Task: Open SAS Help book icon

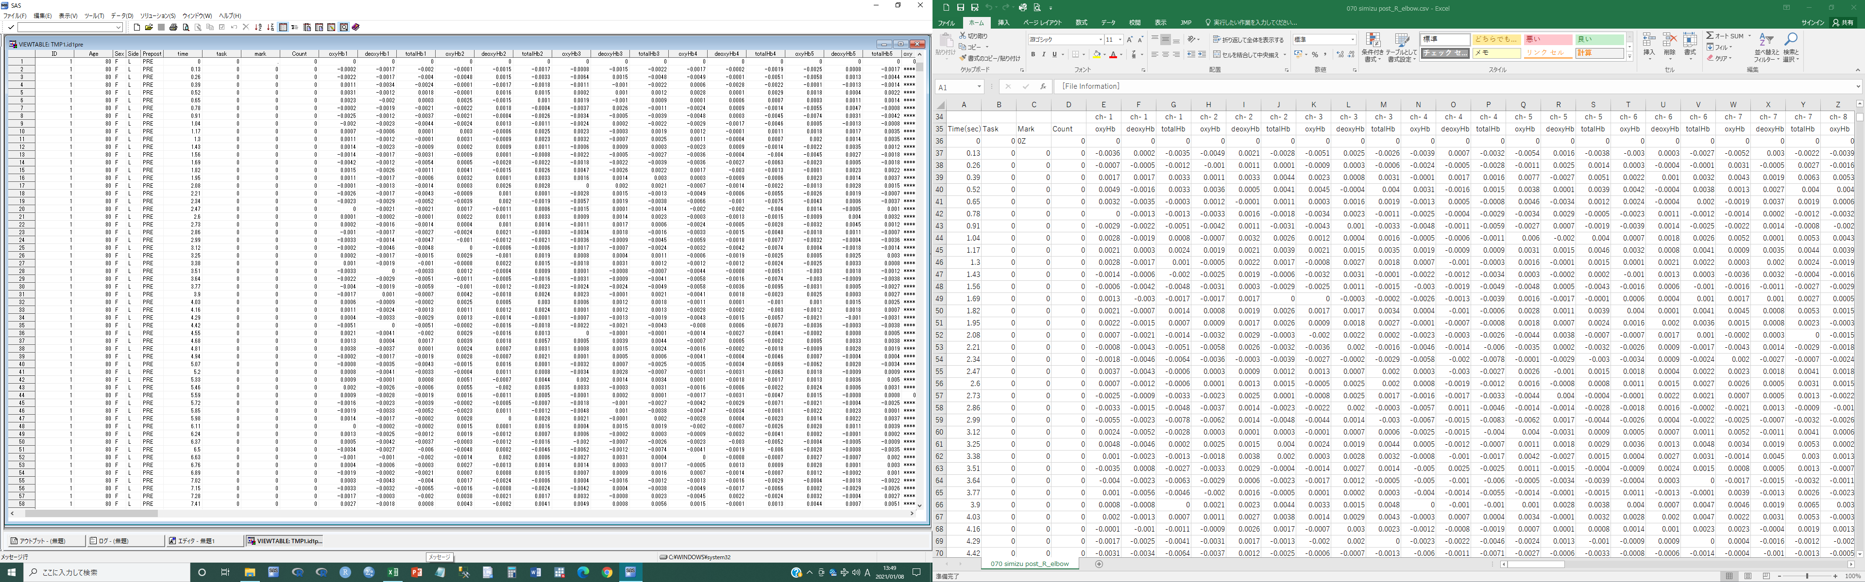Action: click(x=356, y=28)
